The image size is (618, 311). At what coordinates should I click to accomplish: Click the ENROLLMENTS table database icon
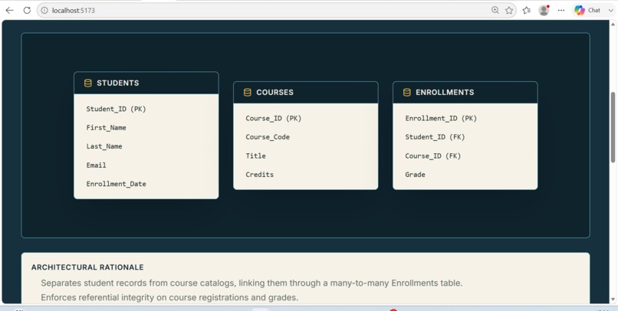click(x=406, y=93)
